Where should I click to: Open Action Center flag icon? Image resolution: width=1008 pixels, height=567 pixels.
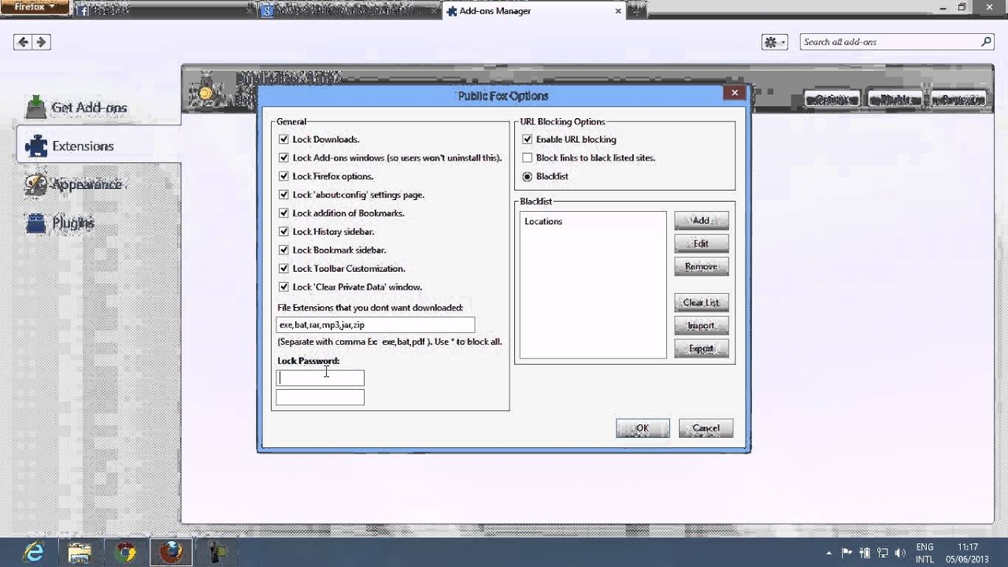click(847, 552)
